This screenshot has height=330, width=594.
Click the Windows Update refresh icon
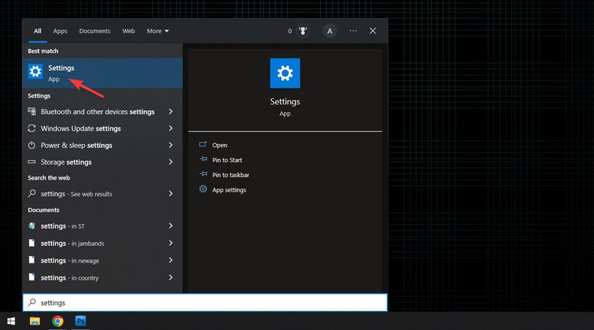[32, 129]
